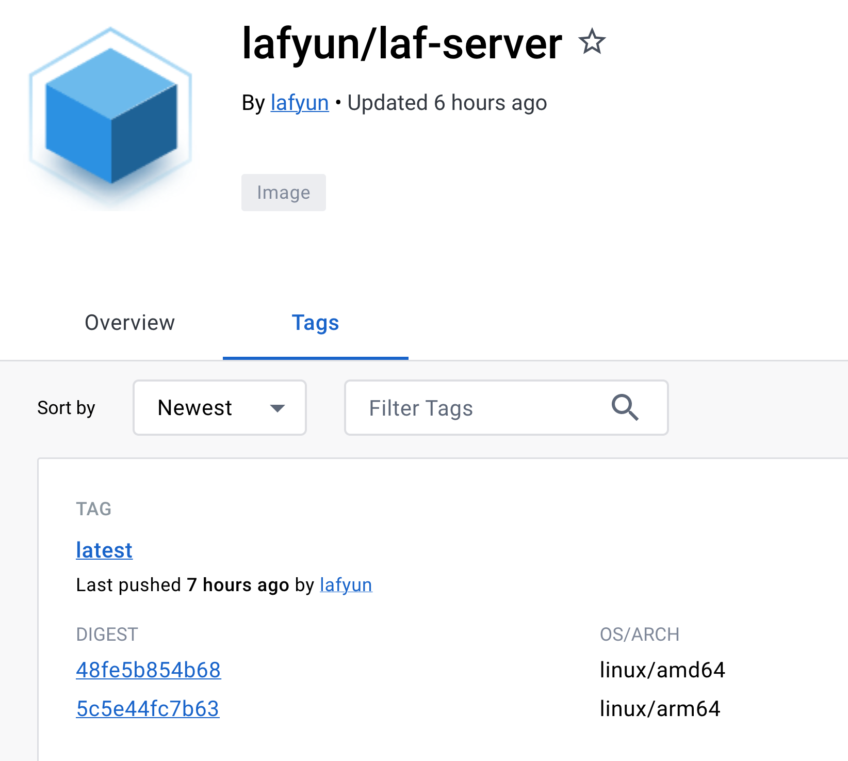848x761 pixels.
Task: Expand the Sort by selector arrow
Action: pyautogui.click(x=278, y=408)
